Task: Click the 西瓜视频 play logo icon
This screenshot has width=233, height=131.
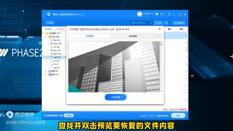Action: 10,115
